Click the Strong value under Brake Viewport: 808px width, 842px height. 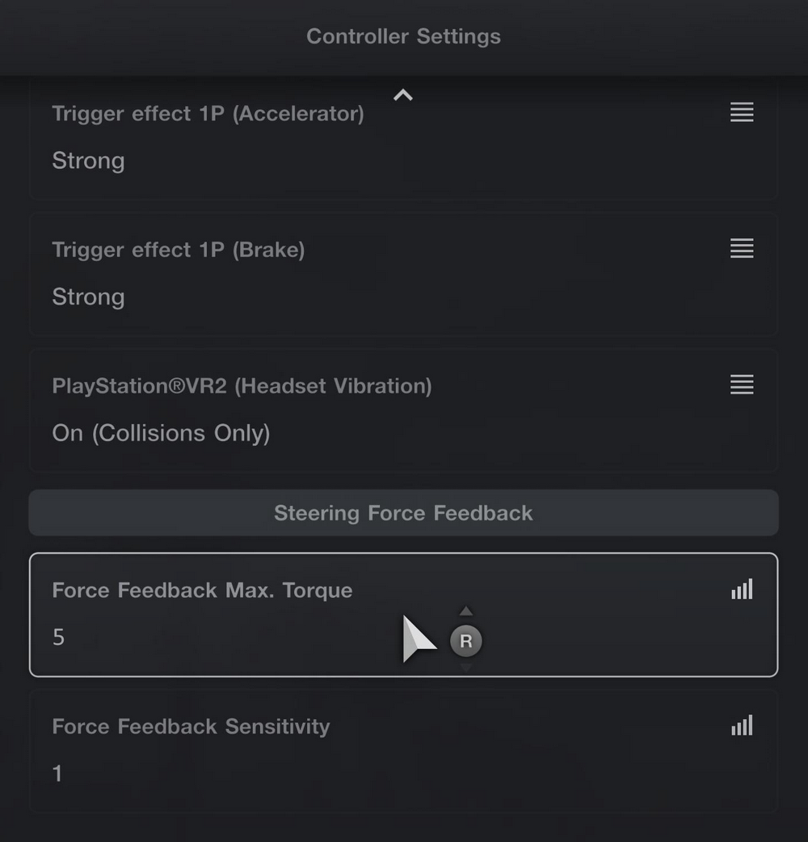point(88,297)
